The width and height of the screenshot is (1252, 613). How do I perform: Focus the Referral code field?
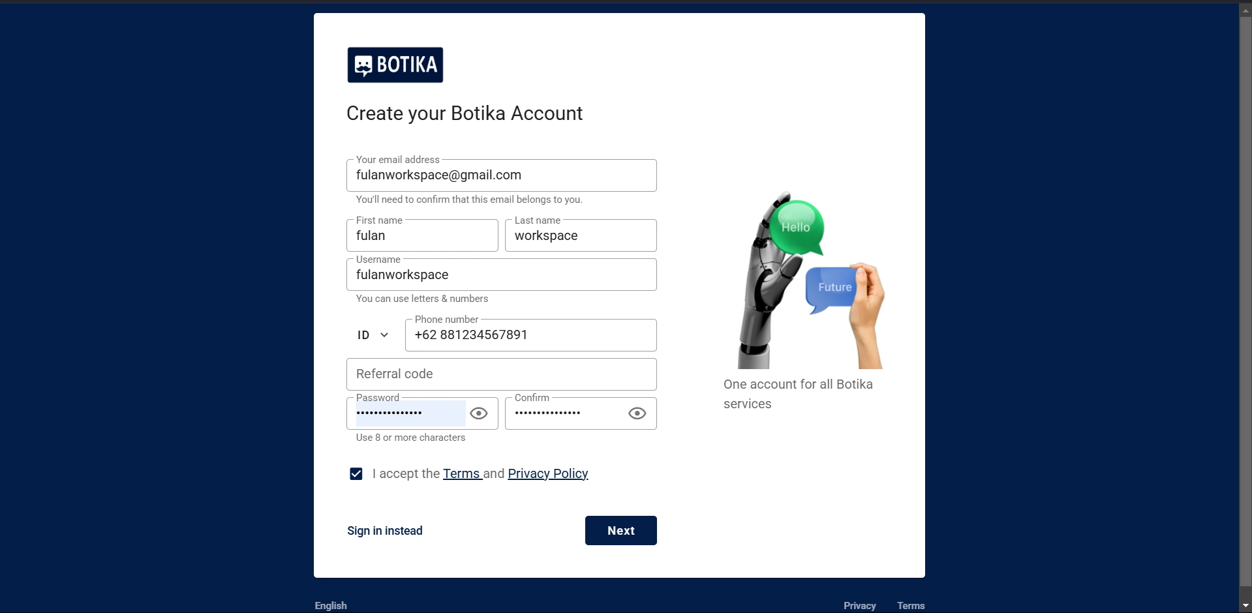[502, 374]
